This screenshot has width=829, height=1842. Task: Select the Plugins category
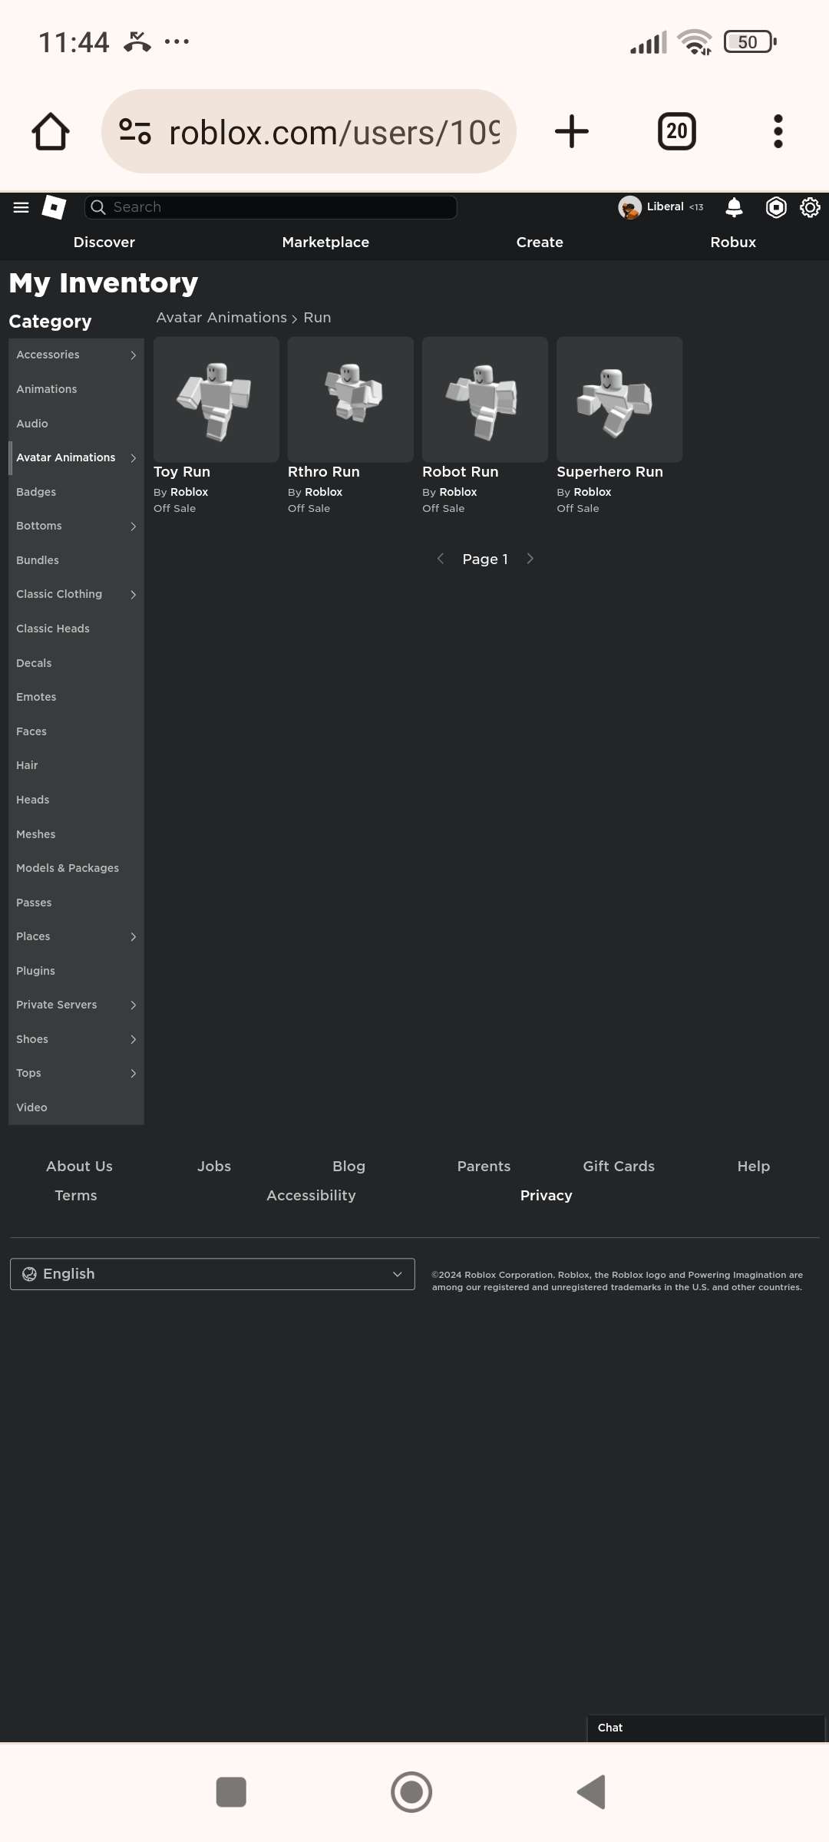[76, 971]
